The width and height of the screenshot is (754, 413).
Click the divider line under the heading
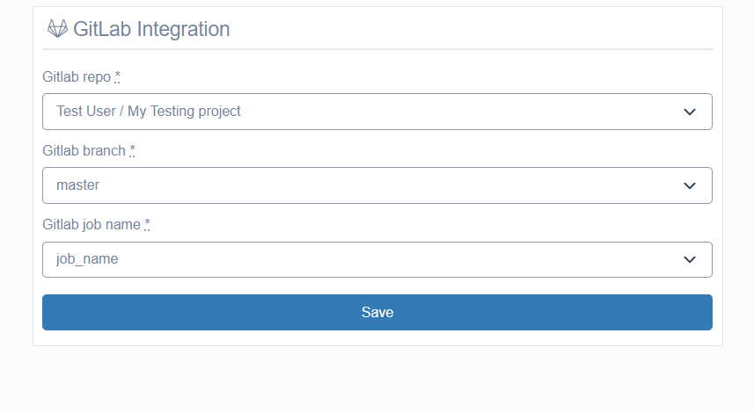pos(377,49)
